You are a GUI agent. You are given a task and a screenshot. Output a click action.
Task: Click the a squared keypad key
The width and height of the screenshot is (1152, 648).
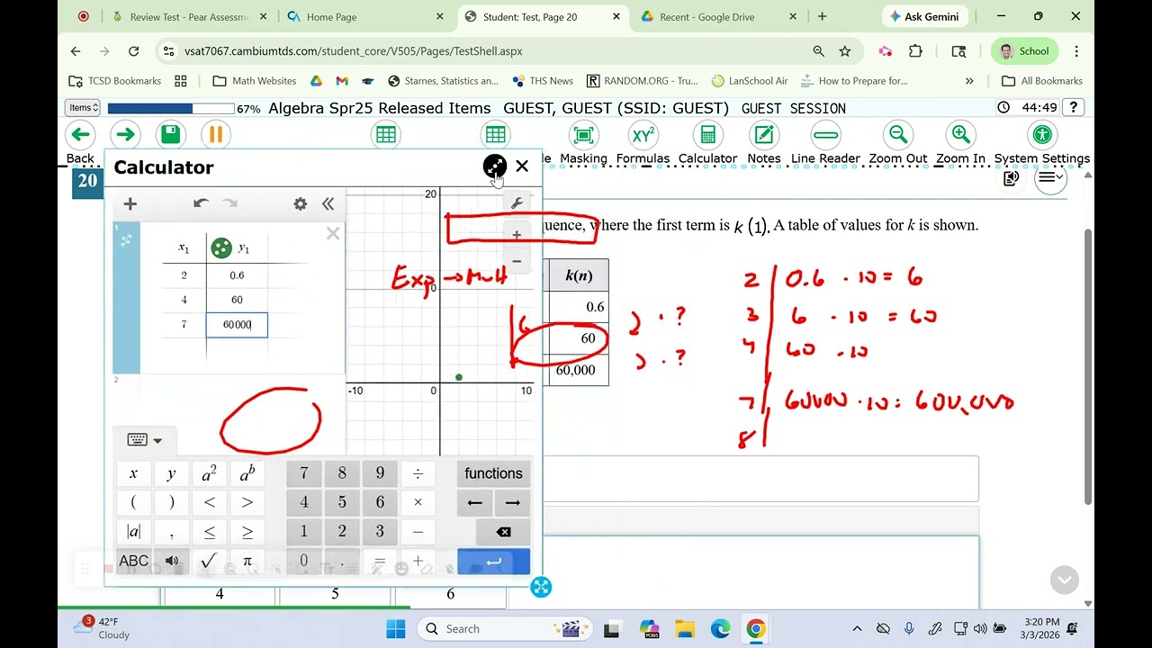[209, 473]
